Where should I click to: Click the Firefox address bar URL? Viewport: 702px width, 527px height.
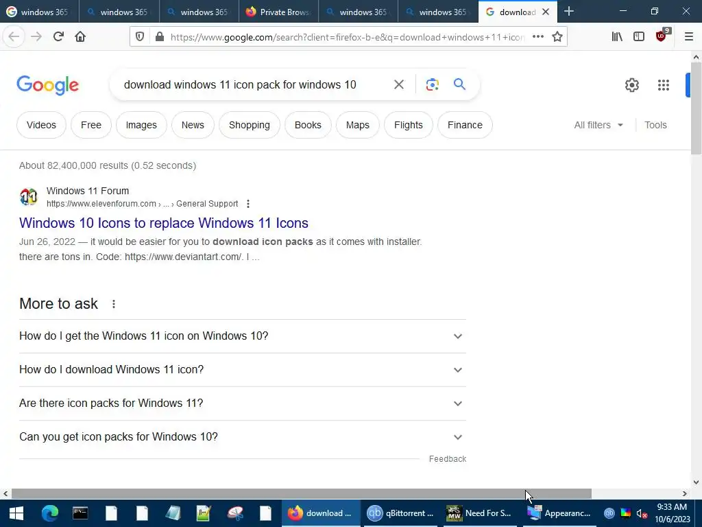[347, 37]
